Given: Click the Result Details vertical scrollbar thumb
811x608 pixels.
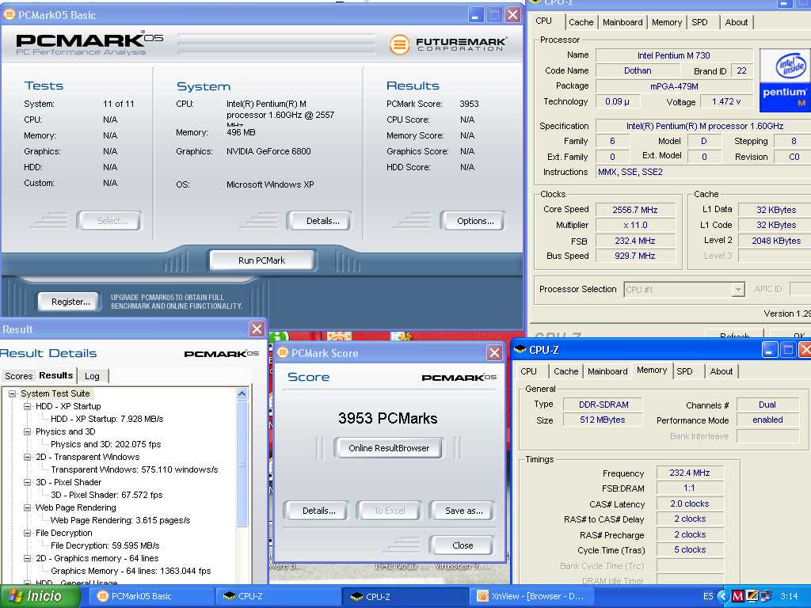Looking at the screenshot, I should pyautogui.click(x=242, y=463).
